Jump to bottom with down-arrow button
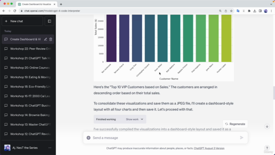The width and height of the screenshot is (275, 155). click(x=267, y=126)
